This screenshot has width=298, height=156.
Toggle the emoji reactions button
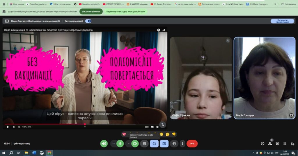click(x=154, y=144)
